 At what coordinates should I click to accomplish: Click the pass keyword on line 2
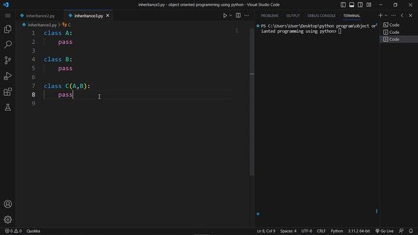(65, 42)
